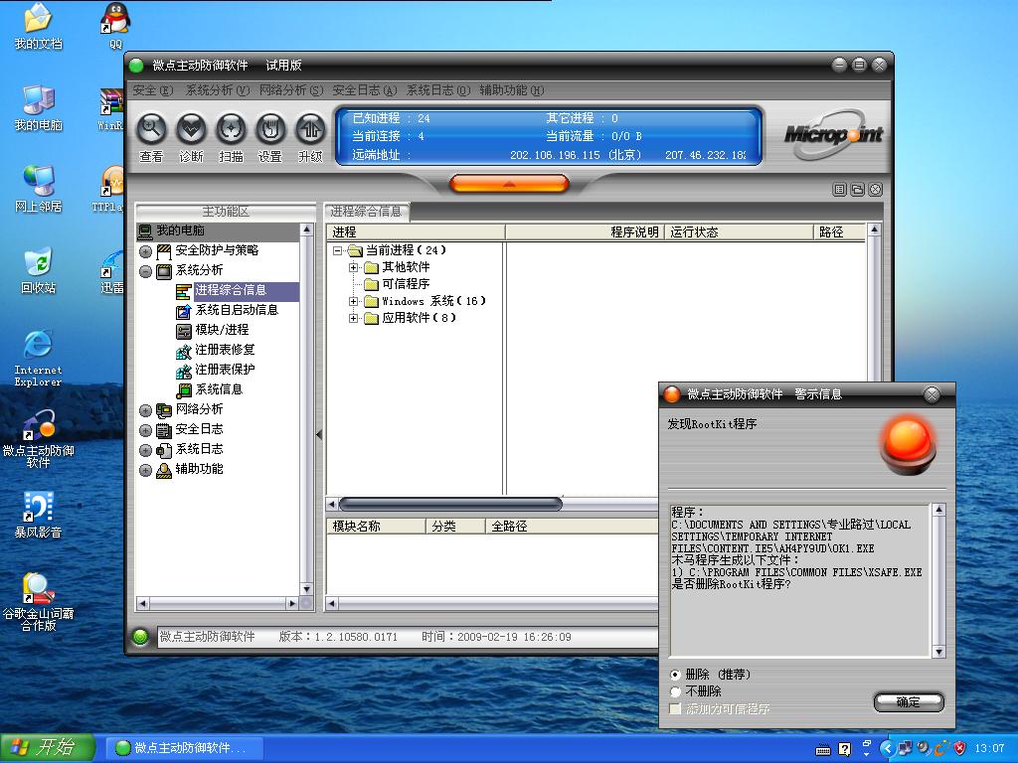The width and height of the screenshot is (1018, 763).
Task: Click the 查看 magnifier toolbar icon
Action: pyautogui.click(x=151, y=129)
